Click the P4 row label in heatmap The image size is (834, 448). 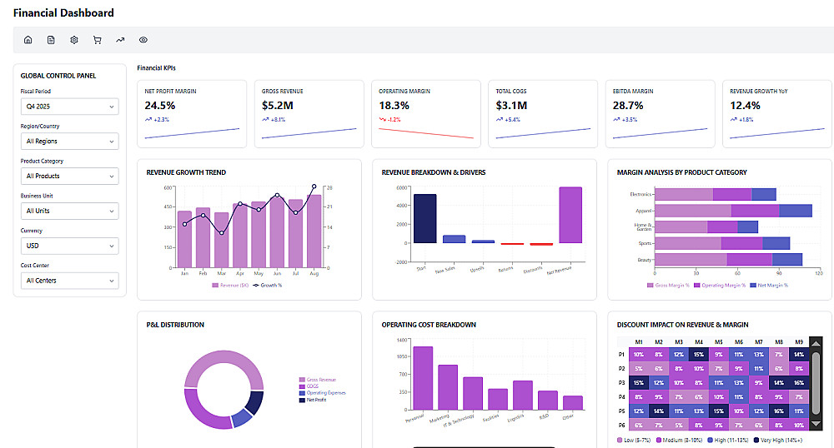(x=622, y=397)
